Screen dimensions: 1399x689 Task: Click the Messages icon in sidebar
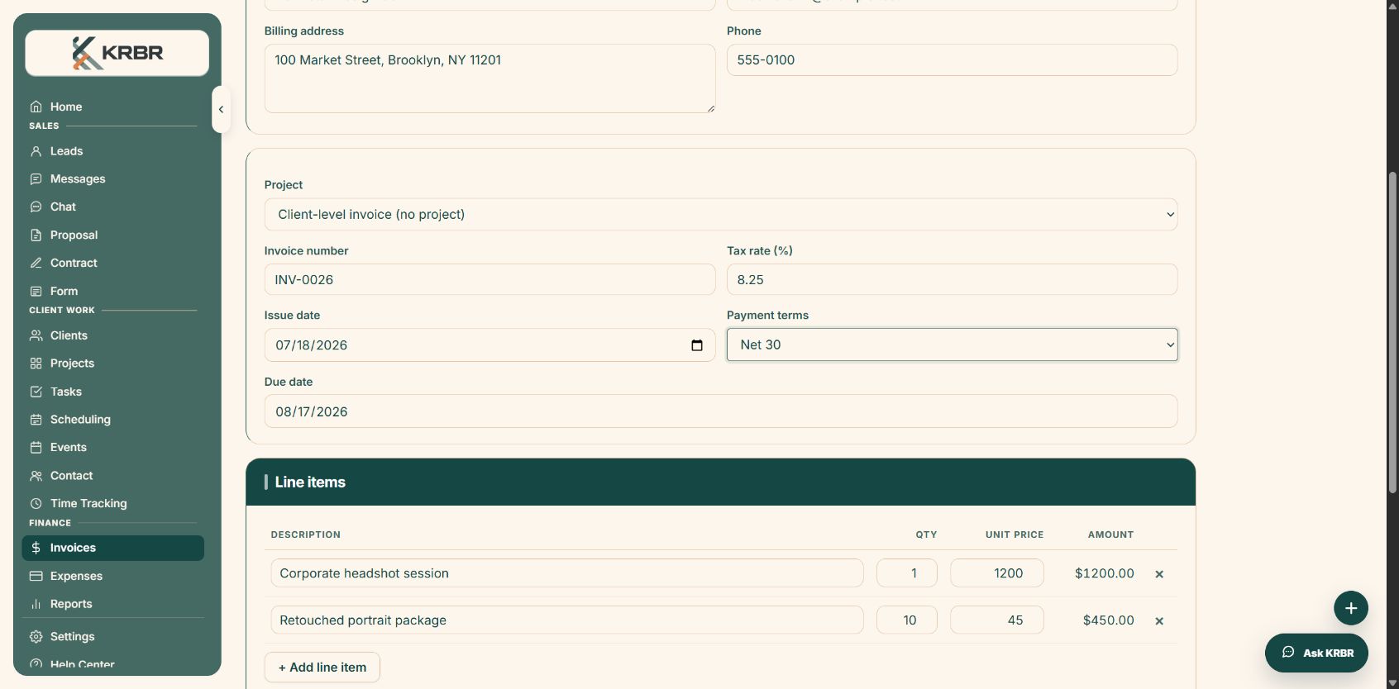(x=36, y=179)
